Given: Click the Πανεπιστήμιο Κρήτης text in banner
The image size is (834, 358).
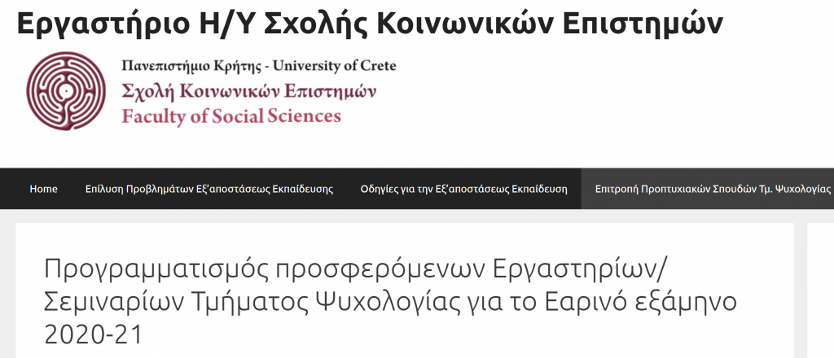Looking at the screenshot, I should [x=194, y=67].
